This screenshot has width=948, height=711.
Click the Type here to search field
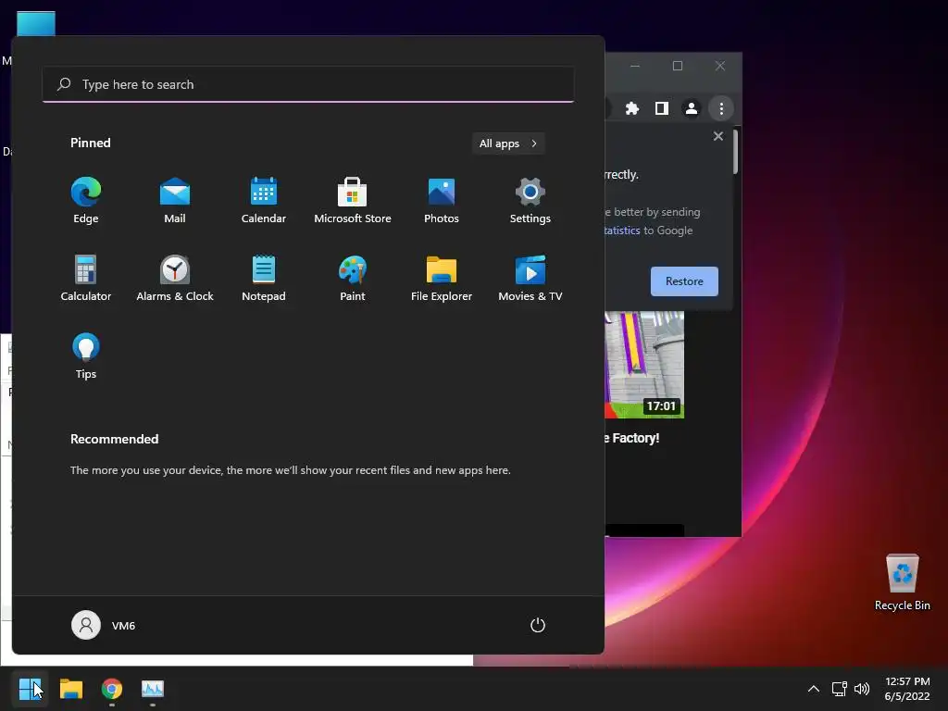coord(308,84)
